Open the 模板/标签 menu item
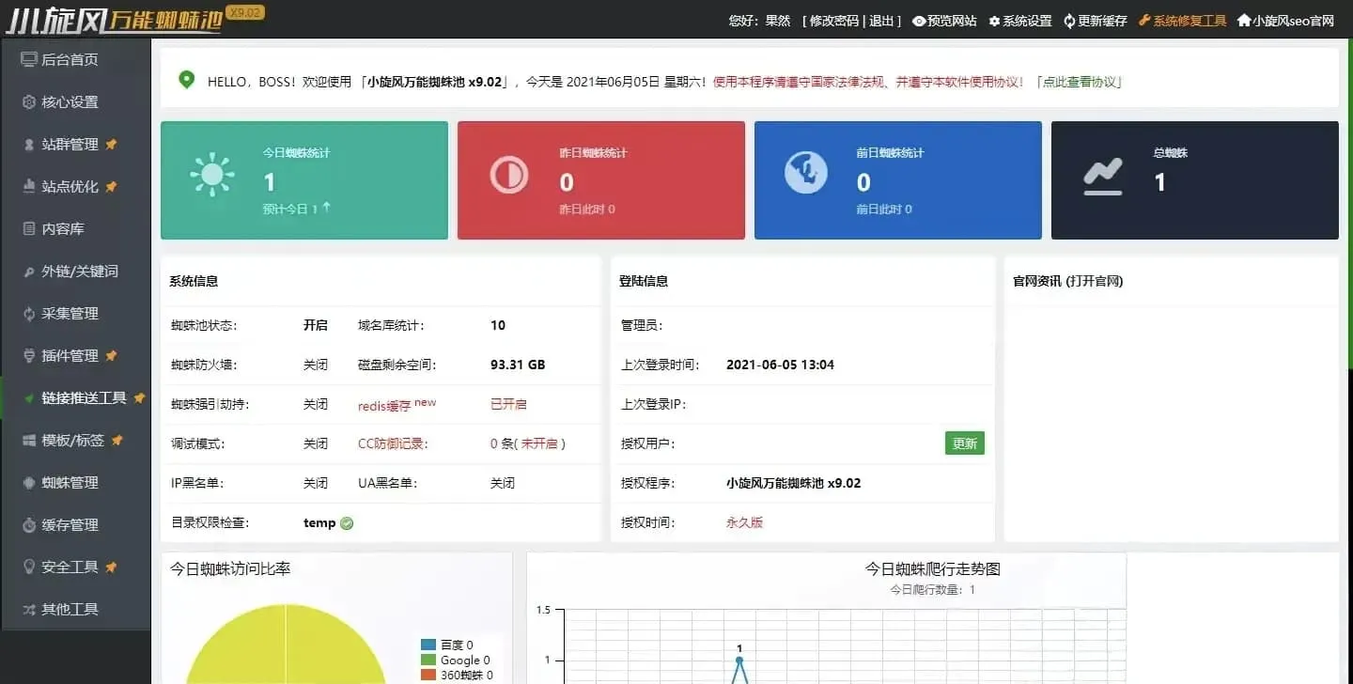The width and height of the screenshot is (1353, 684). pyautogui.click(x=75, y=440)
